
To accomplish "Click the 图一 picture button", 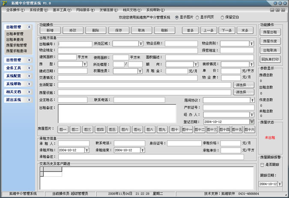I will 63,130.
